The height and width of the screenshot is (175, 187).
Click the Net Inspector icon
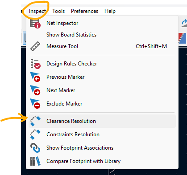point(35,24)
